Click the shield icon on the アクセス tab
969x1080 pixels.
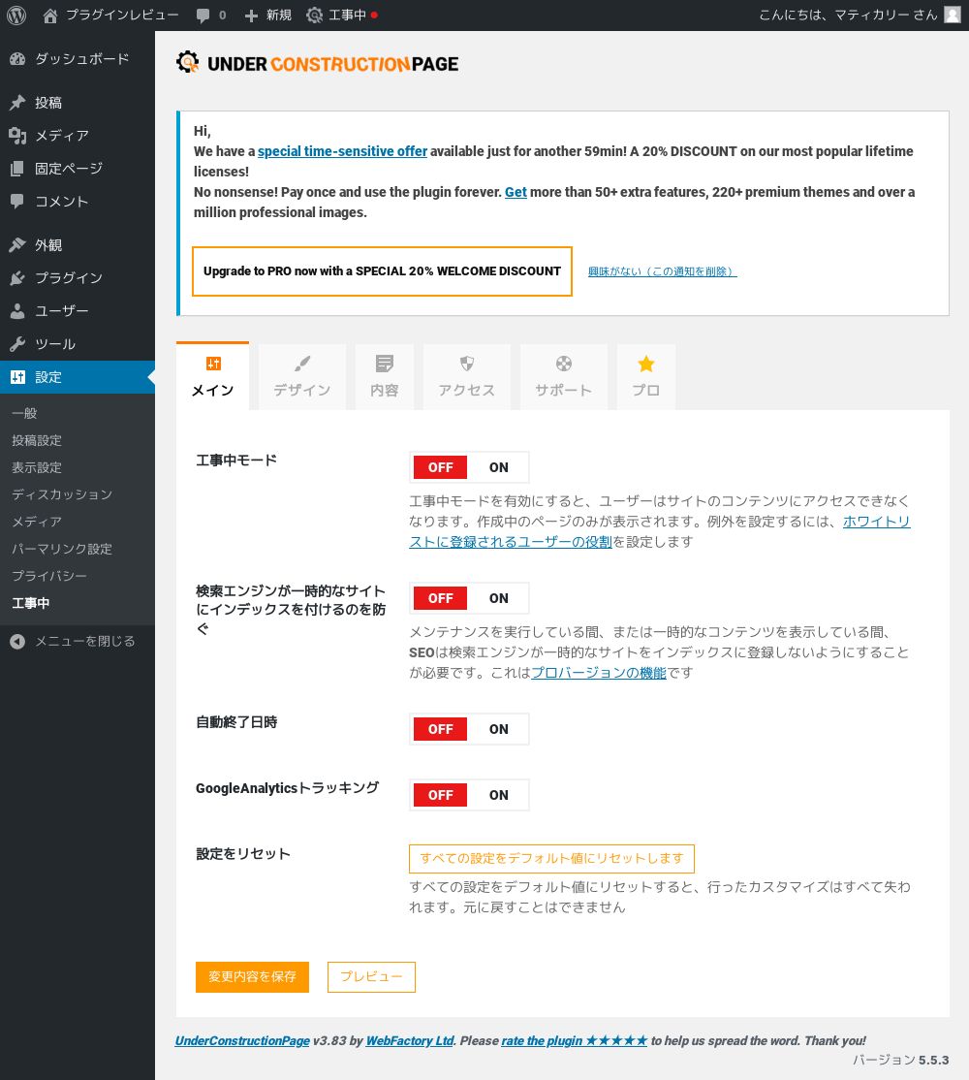pos(467,364)
